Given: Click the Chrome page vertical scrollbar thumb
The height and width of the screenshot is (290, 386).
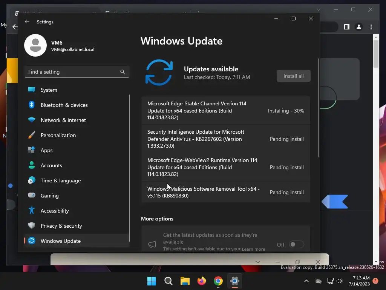Looking at the screenshot, I should (376, 54).
